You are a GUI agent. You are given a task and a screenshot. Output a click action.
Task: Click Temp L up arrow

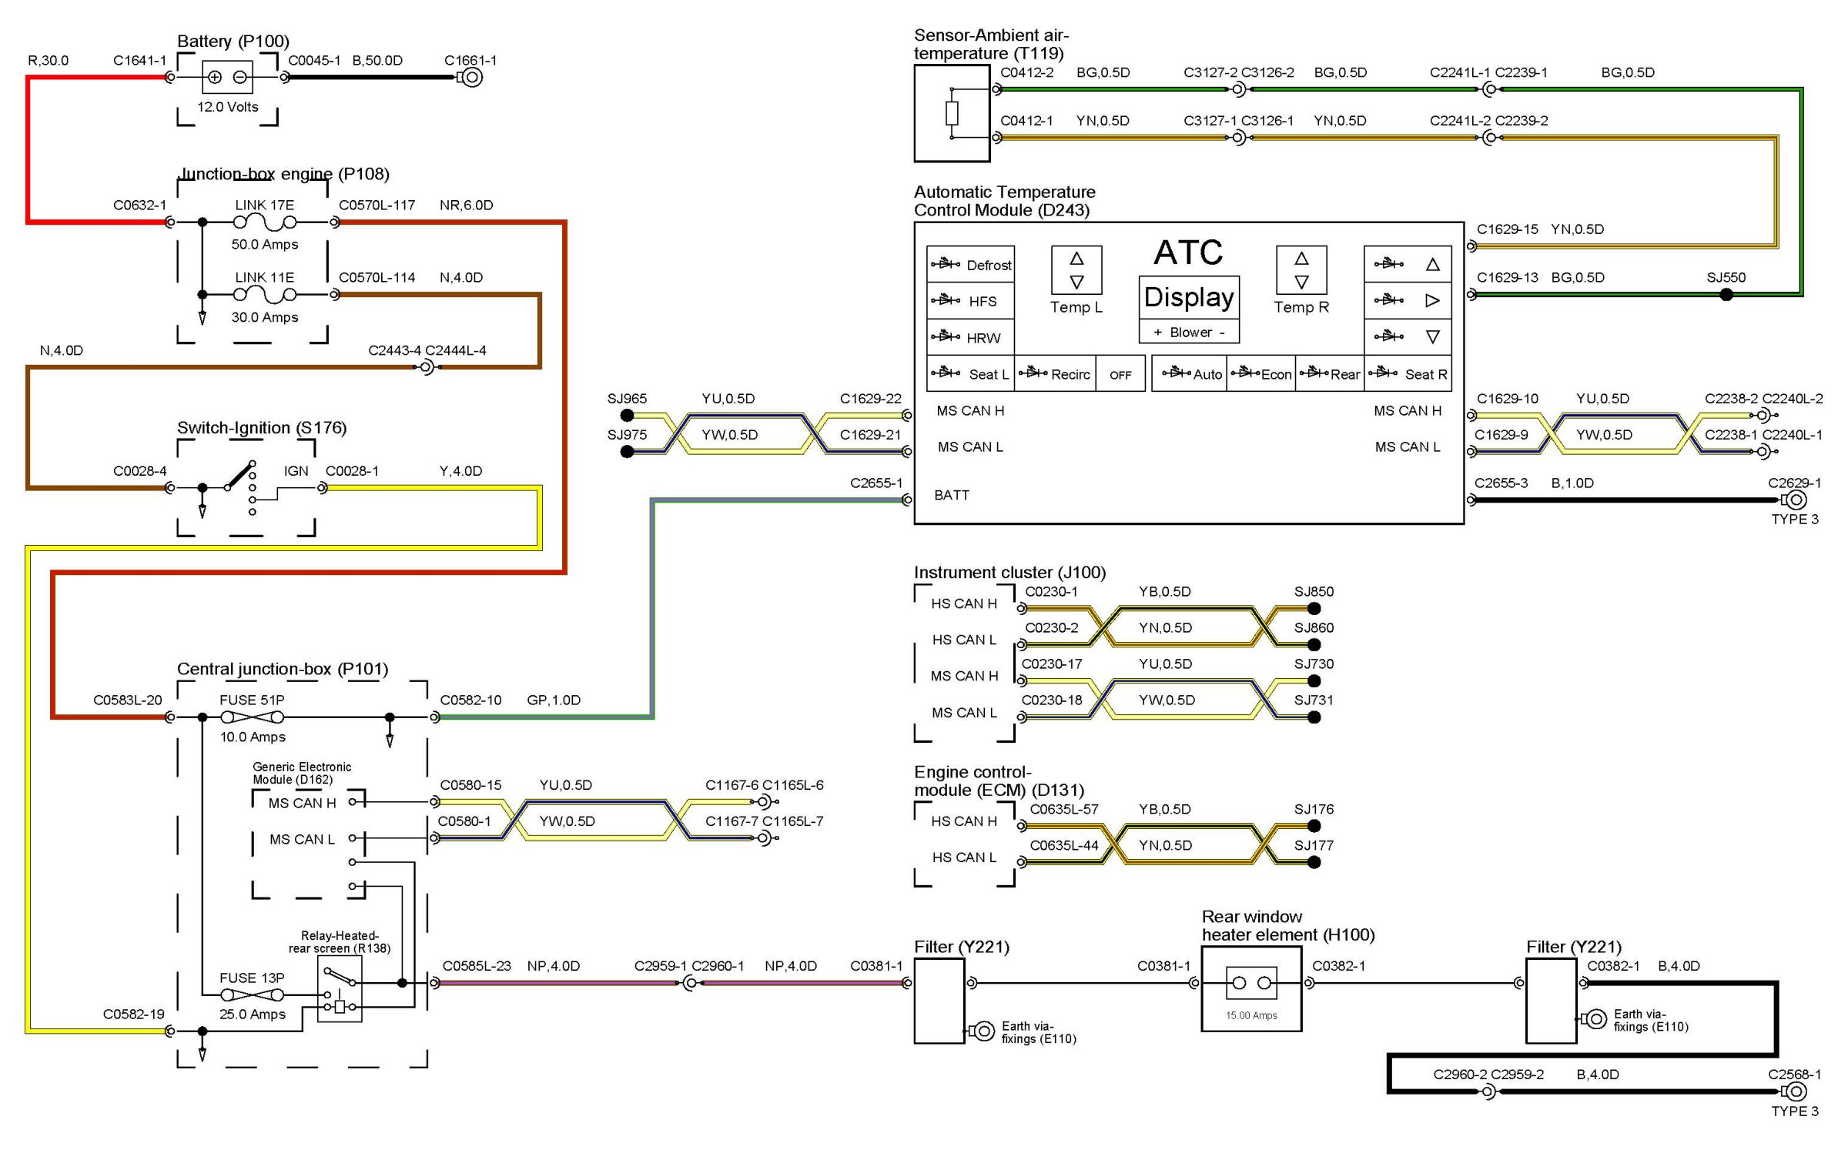tap(1076, 259)
